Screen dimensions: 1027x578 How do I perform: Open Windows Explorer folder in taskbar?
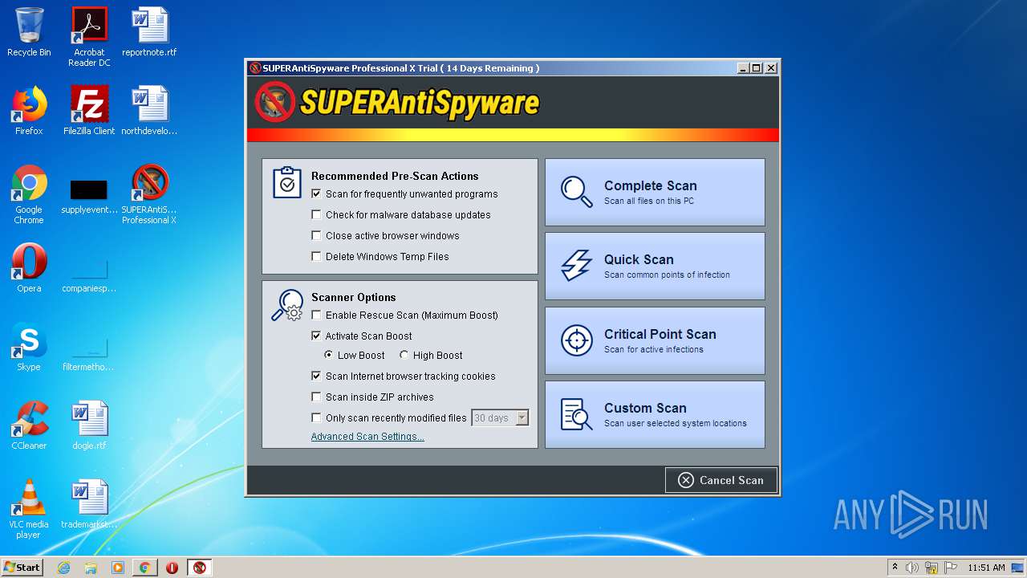click(91, 568)
